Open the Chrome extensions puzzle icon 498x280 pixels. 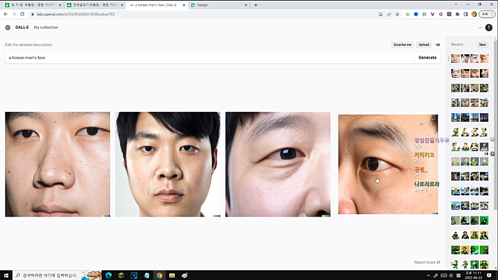(458, 14)
